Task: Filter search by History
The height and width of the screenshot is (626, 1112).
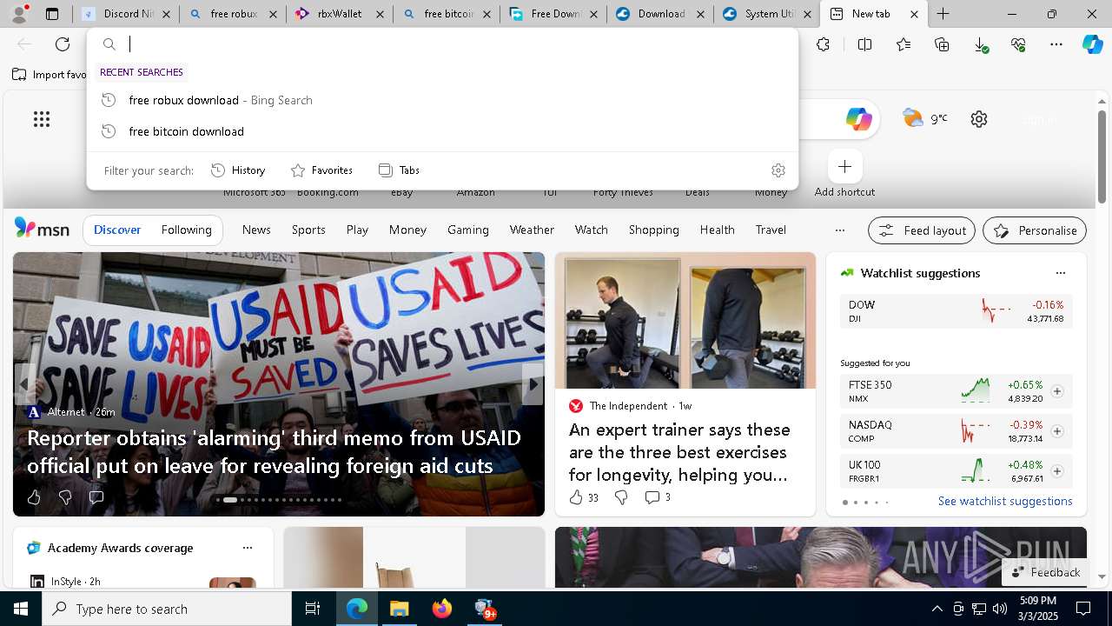Action: 238,170
